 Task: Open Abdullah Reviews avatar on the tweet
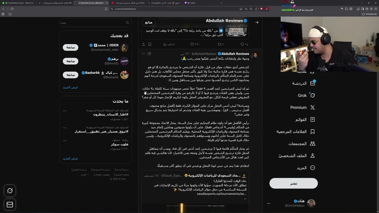(254, 55)
